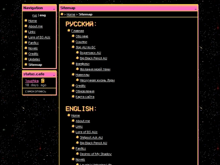Open the фанфики sitemap link
The height and width of the screenshot is (165, 220).
point(82,64)
